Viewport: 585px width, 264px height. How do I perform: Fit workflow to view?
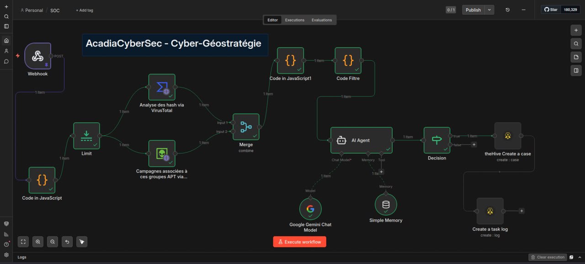(23, 242)
